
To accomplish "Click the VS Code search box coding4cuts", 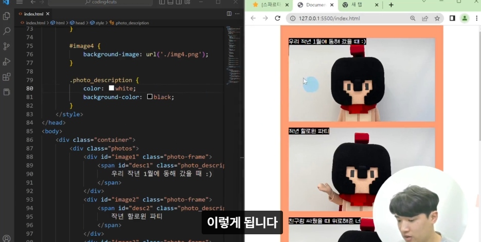I will 100,2.
